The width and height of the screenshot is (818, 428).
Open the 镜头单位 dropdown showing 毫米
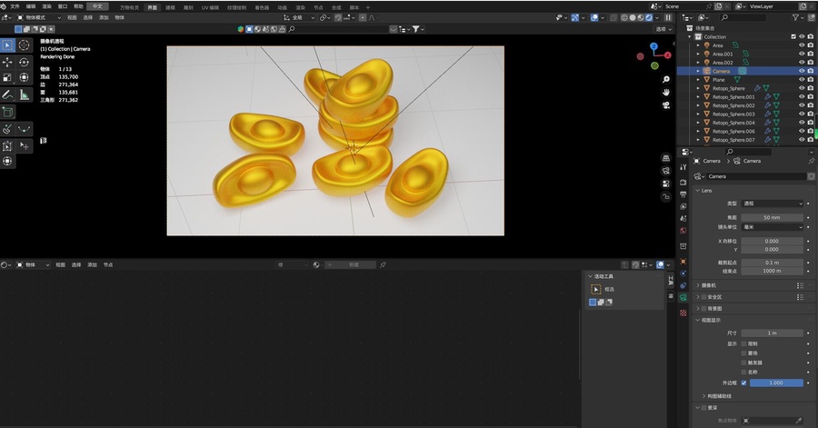click(x=772, y=227)
